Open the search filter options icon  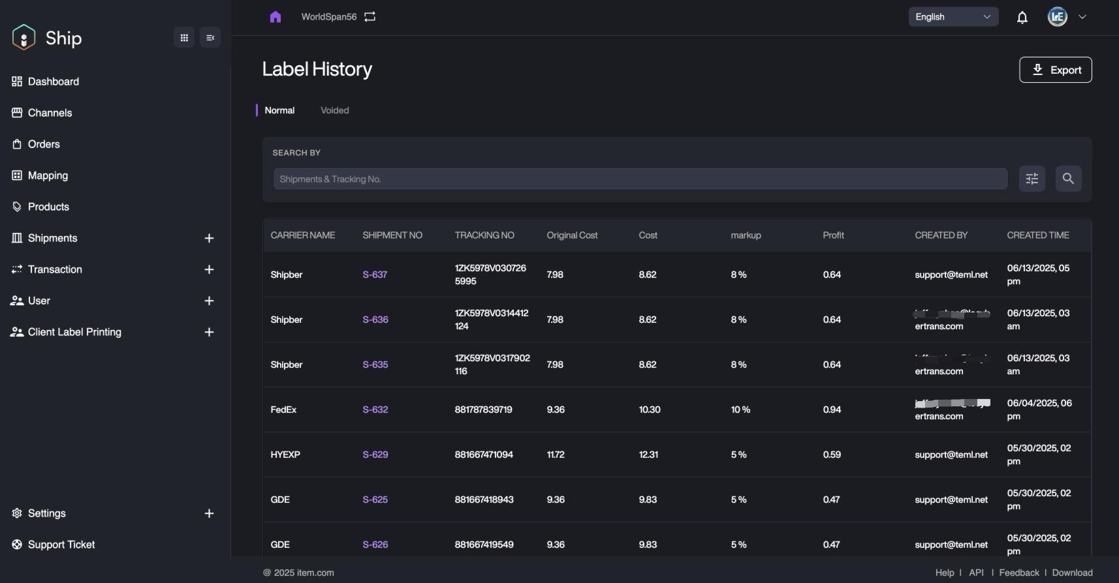point(1032,179)
